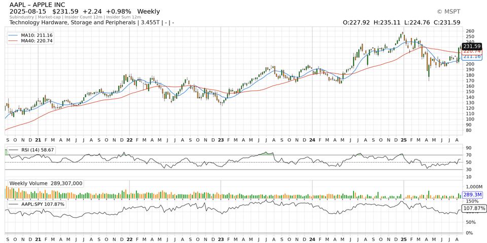This screenshot has height=243, width=487.
Task: Click the red-outlined 220.74 MA40 axis tag
Action: pyautogui.click(x=471, y=51)
